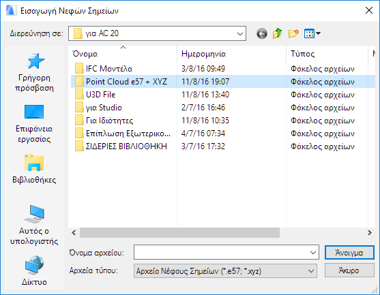Image resolution: width=380 pixels, height=295 pixels.
Task: Click date '11/8/16 10:35'
Action: 205,121
